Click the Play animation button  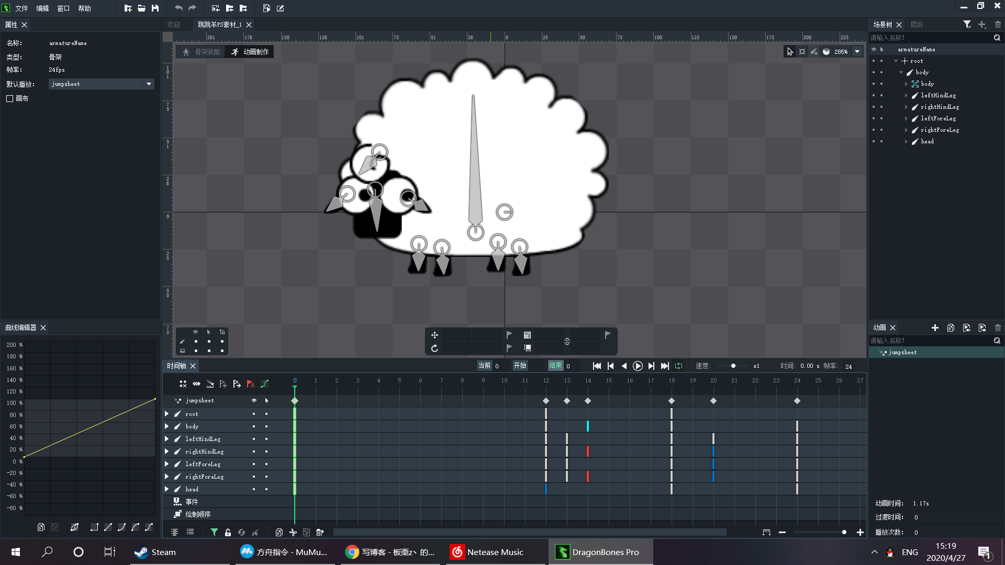[x=638, y=366]
